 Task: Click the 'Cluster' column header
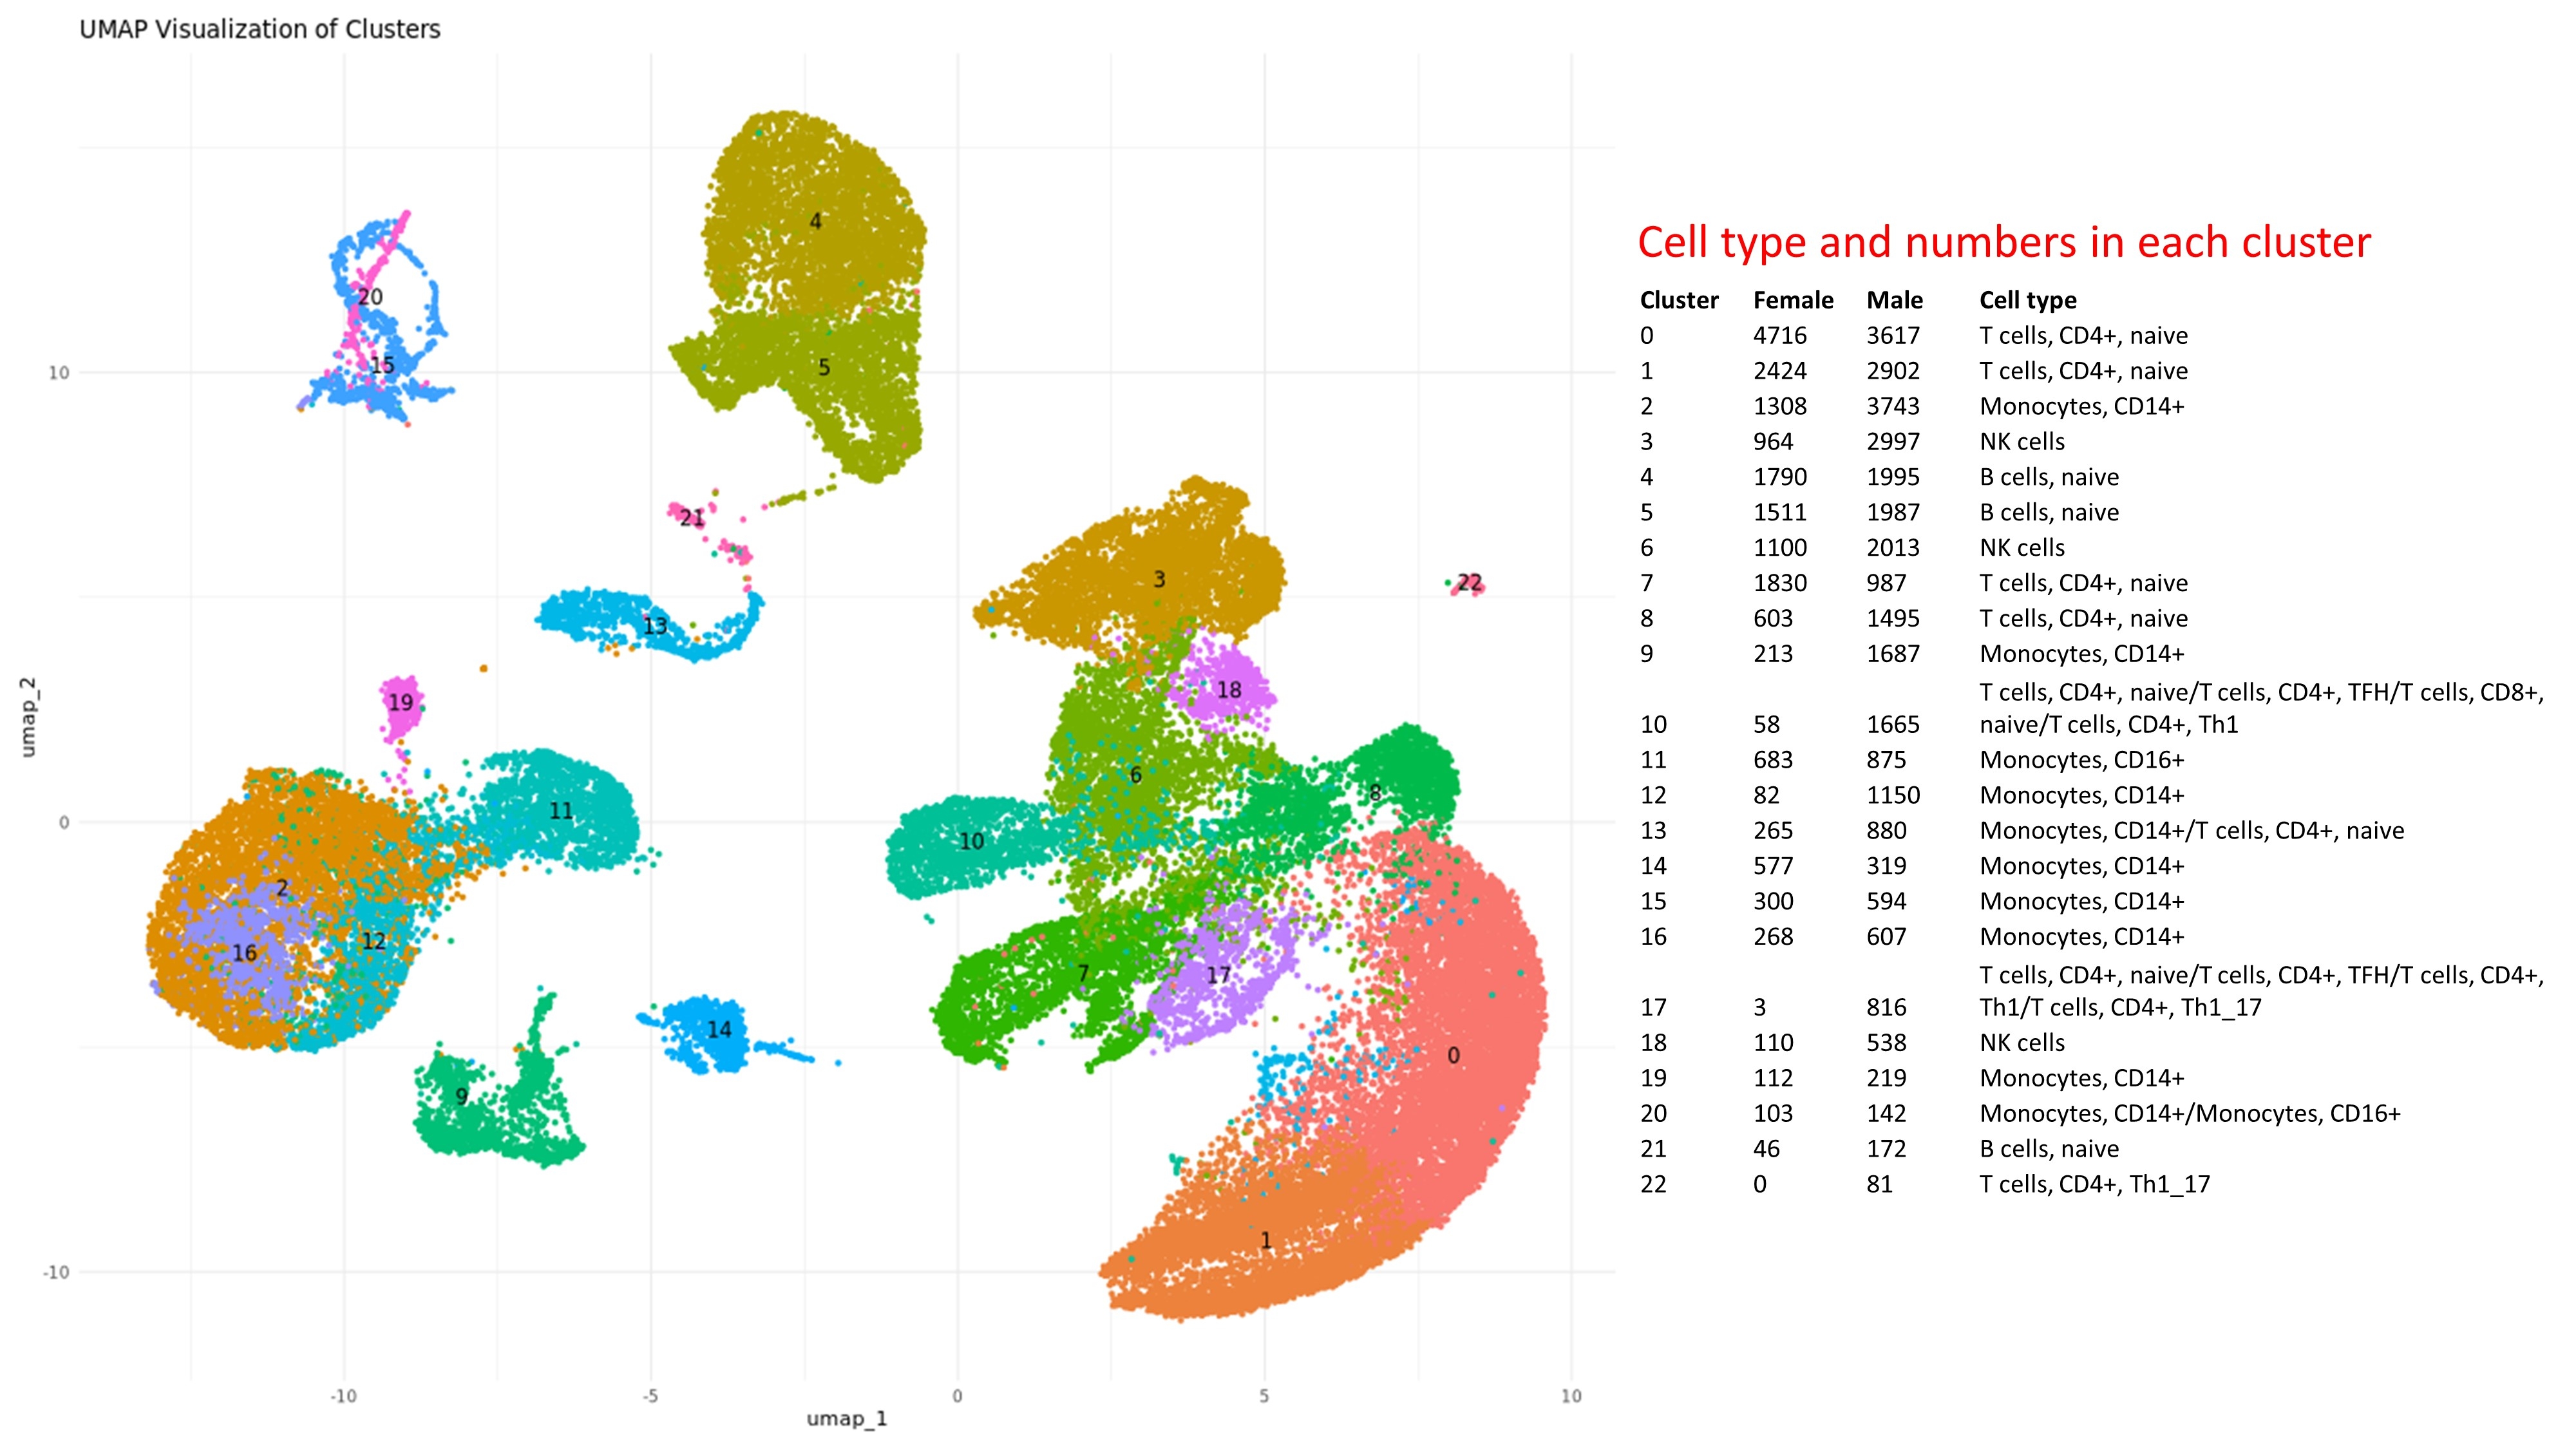(x=1679, y=300)
